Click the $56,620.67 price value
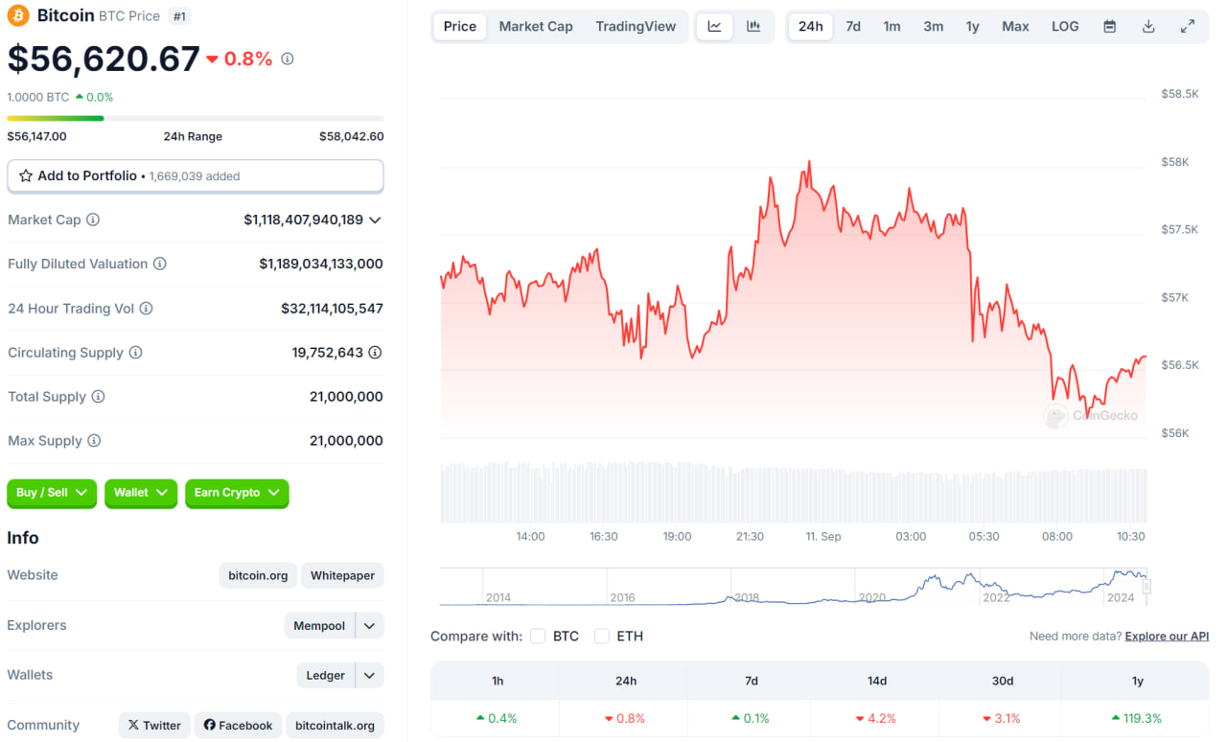The image size is (1227, 742). coord(104,59)
